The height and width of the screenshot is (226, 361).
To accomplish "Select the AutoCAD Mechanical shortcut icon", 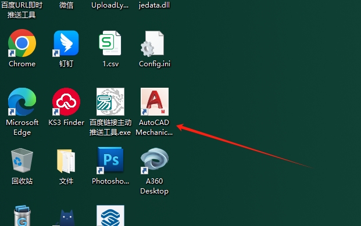I will (155, 102).
